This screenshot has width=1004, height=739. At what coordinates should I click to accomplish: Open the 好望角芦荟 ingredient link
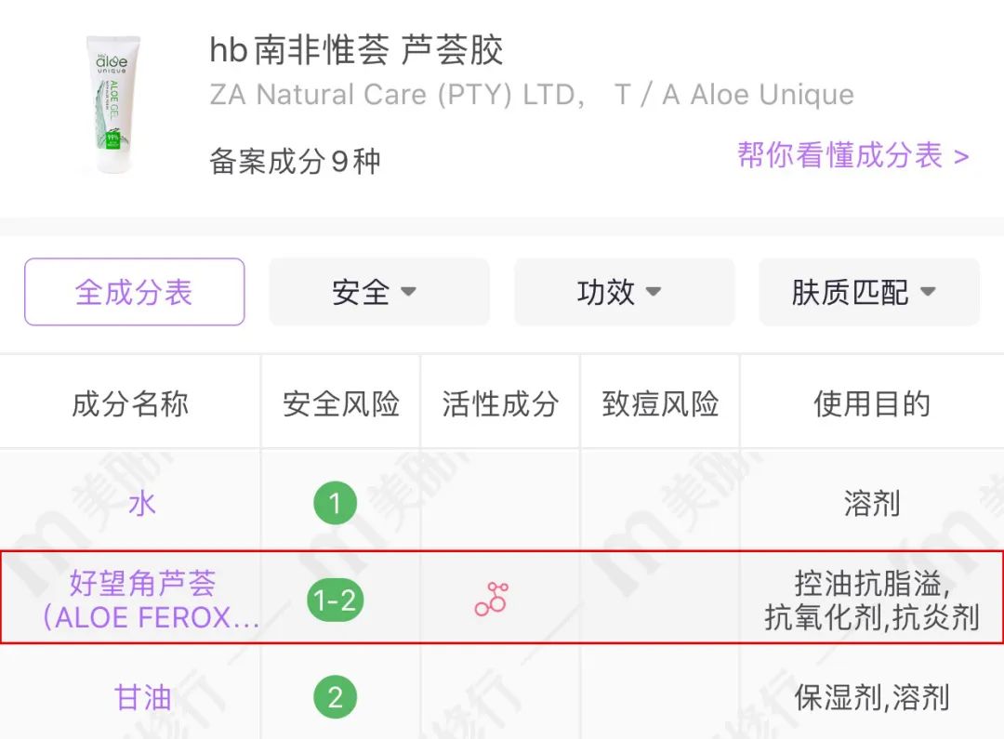(151, 600)
